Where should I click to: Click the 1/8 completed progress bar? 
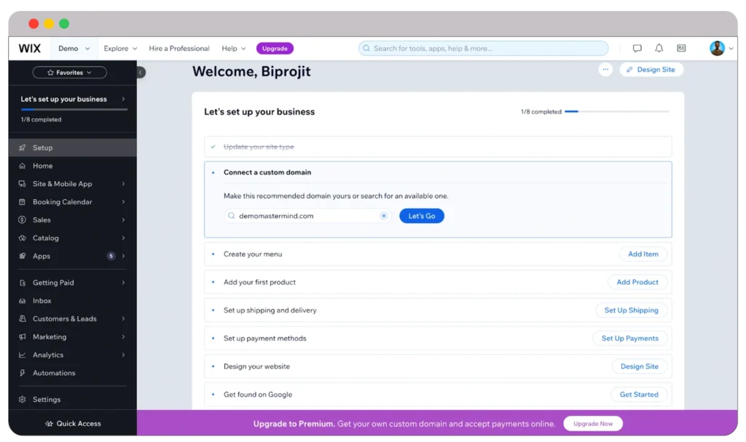tap(616, 112)
